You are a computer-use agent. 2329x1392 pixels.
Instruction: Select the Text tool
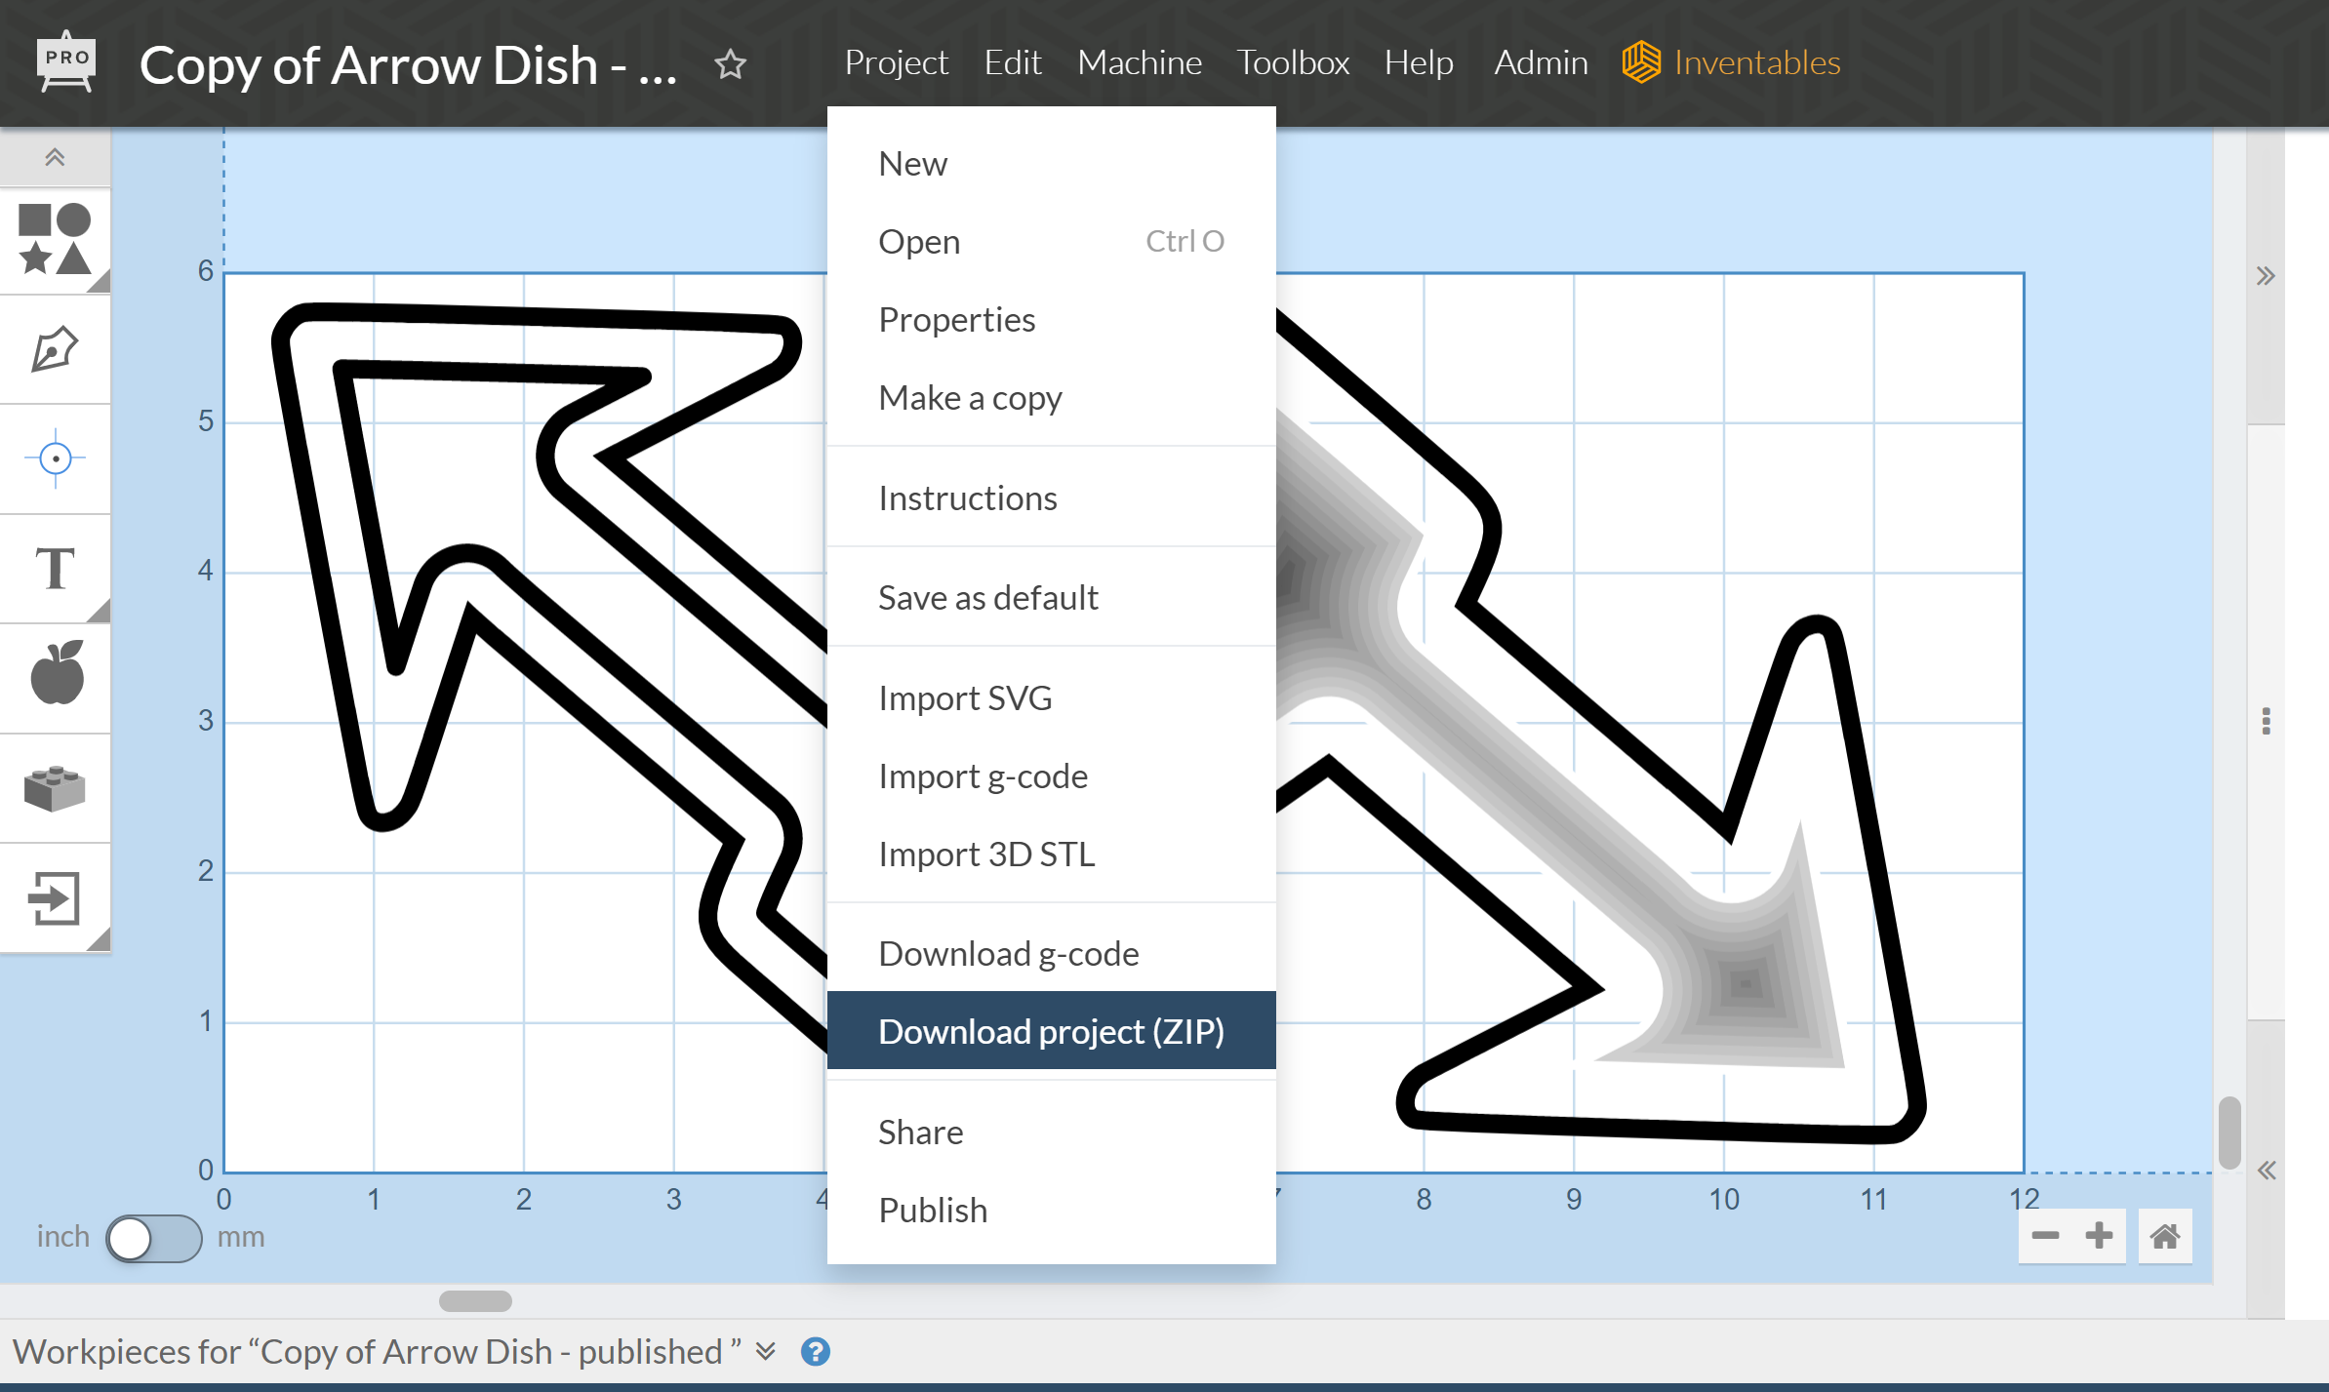(55, 568)
